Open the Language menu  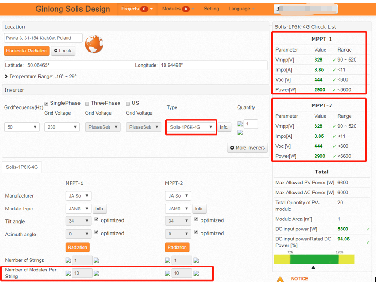click(x=241, y=9)
